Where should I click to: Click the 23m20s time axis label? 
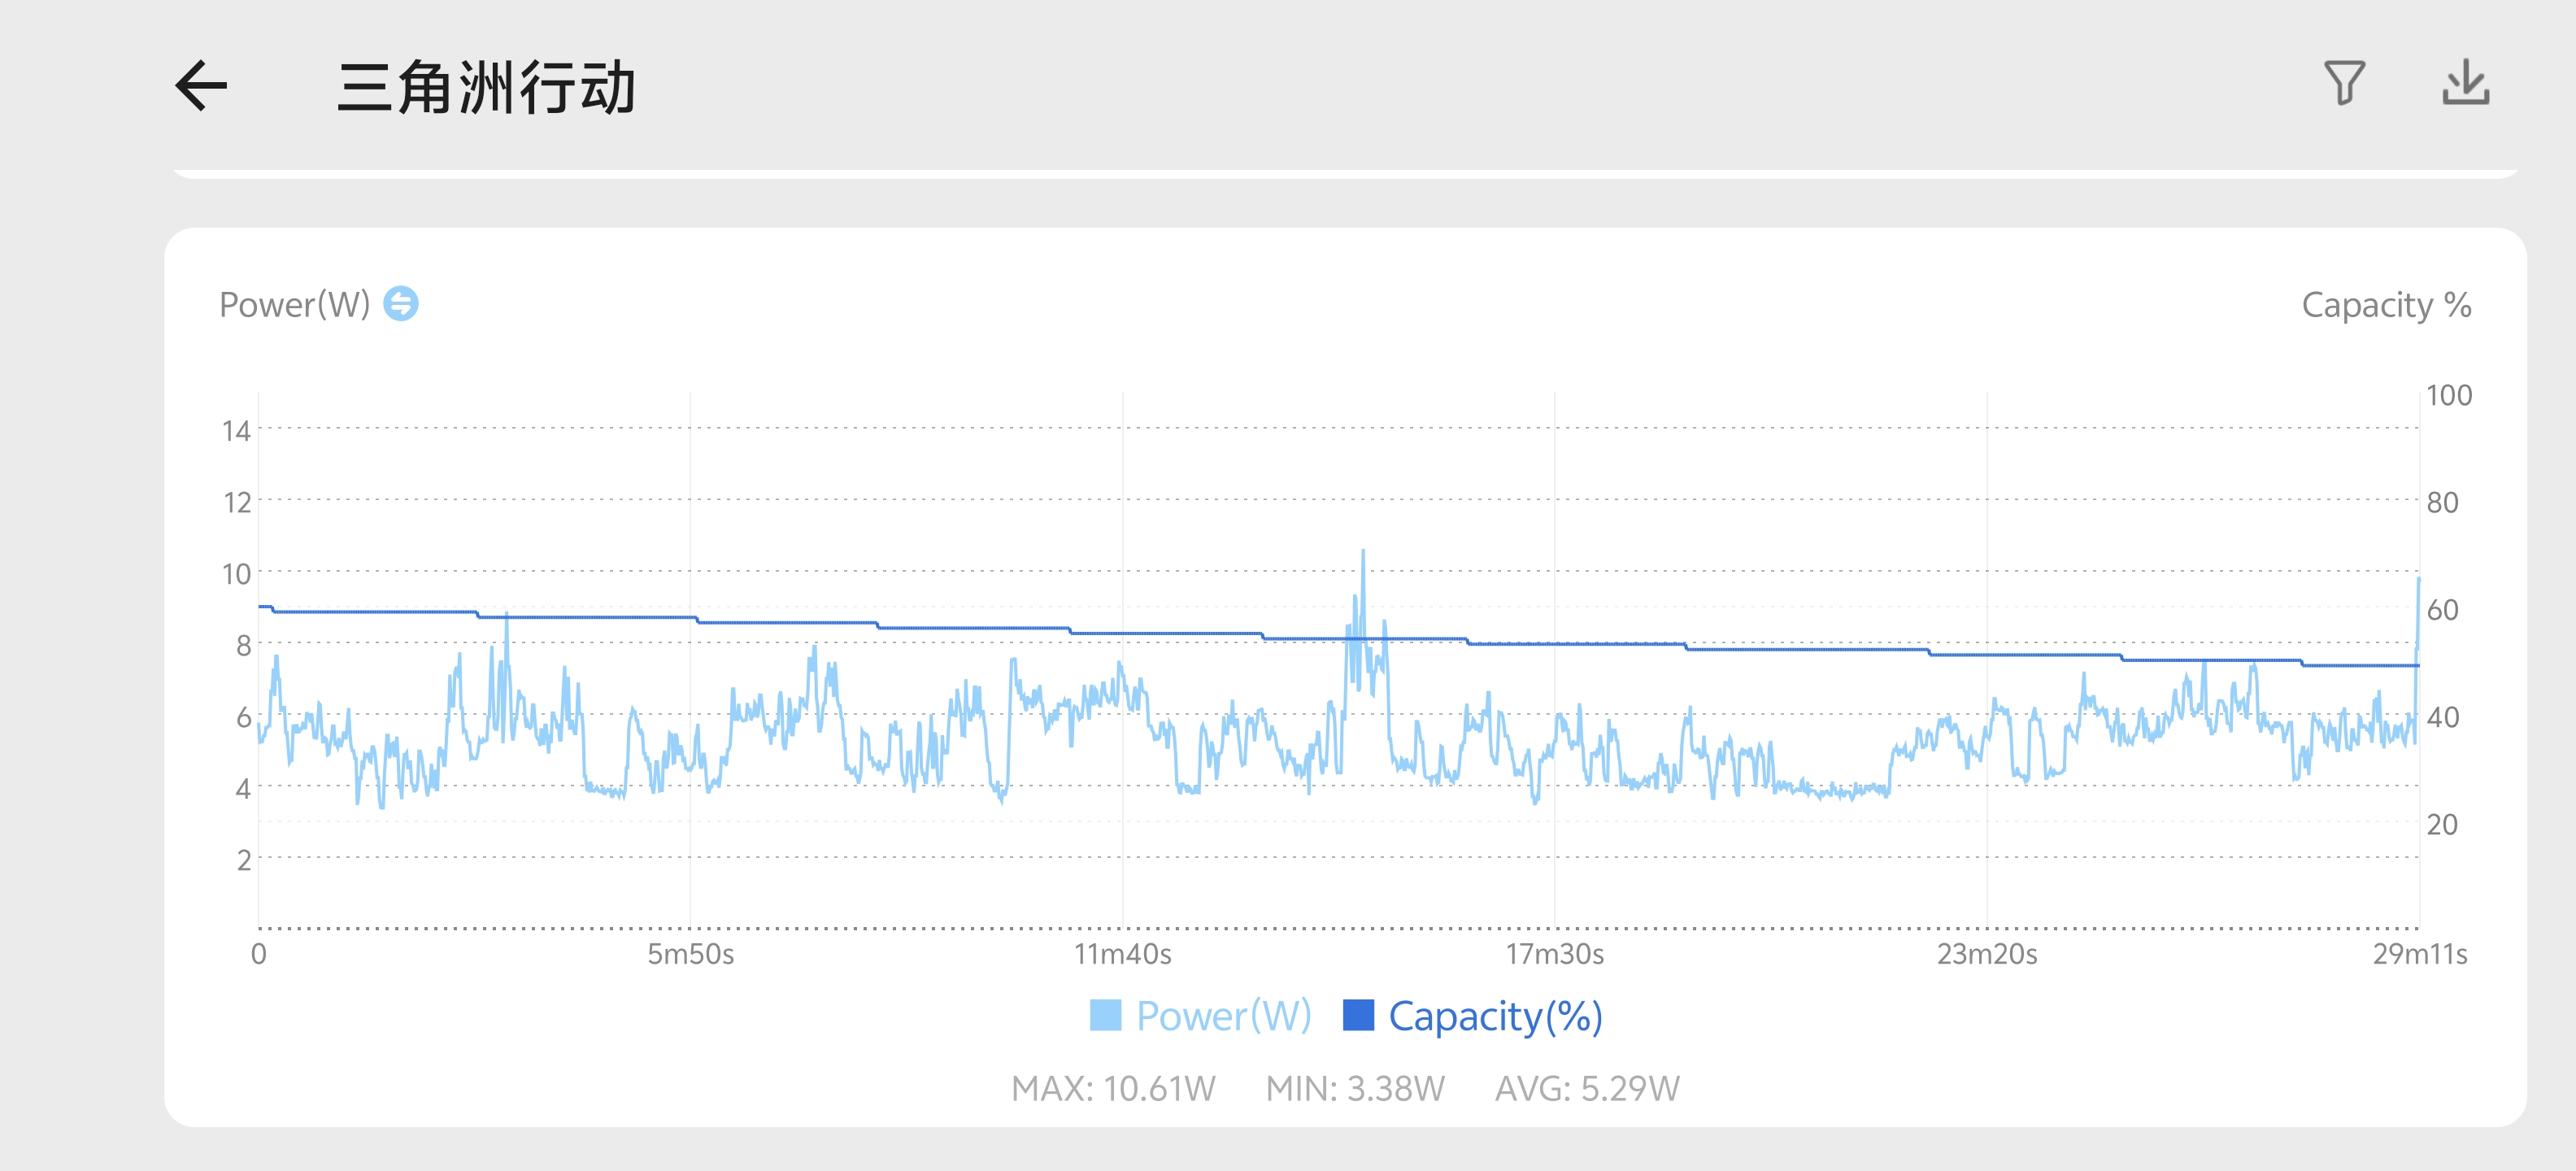pos(1986,954)
